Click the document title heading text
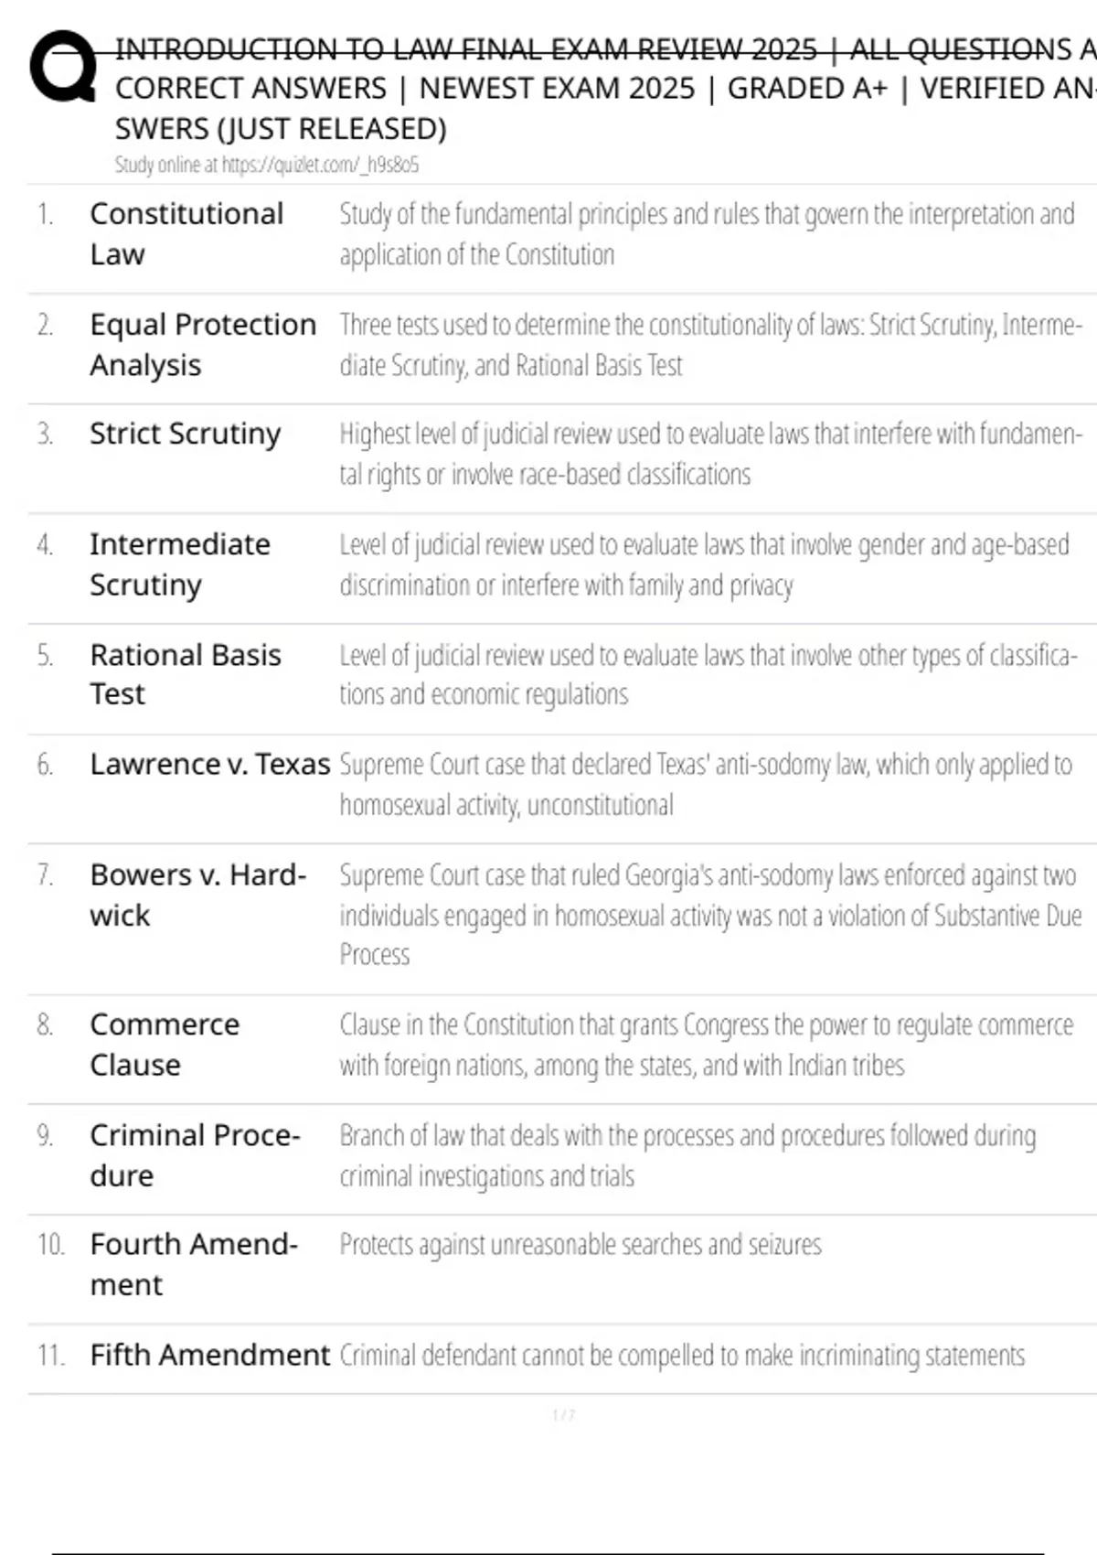The width and height of the screenshot is (1097, 1555). tap(603, 89)
